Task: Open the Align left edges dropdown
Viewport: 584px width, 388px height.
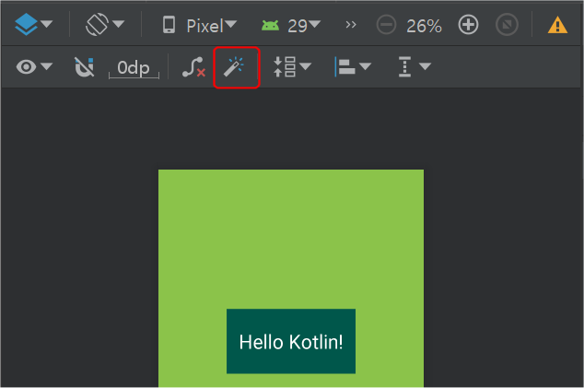Action: (353, 67)
